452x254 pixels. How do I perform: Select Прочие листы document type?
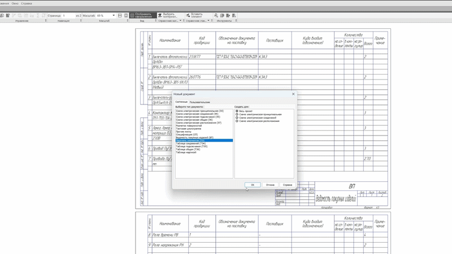183,132
